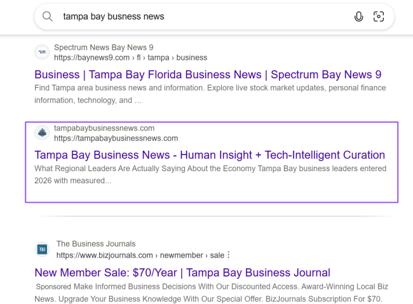Click snippet 'What Regional Leaders Are Actually Saying'
Screen dimensions: 413x304
[x=210, y=174]
